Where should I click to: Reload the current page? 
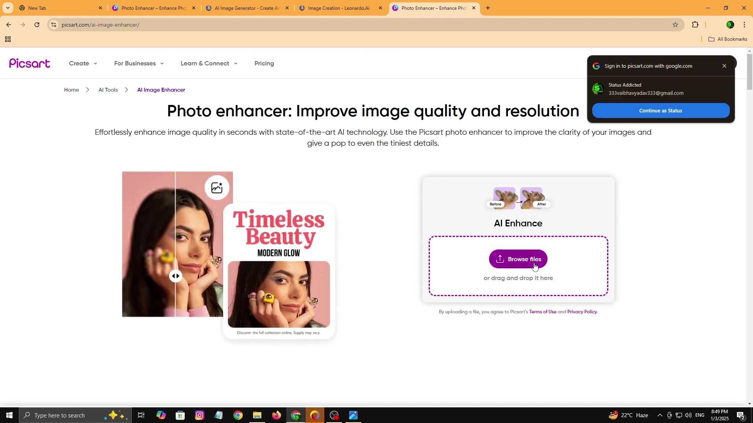coord(37,25)
